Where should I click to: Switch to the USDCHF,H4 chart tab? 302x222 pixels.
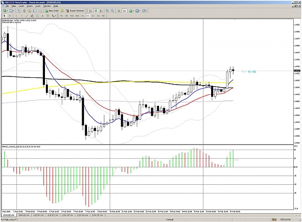coord(68,215)
